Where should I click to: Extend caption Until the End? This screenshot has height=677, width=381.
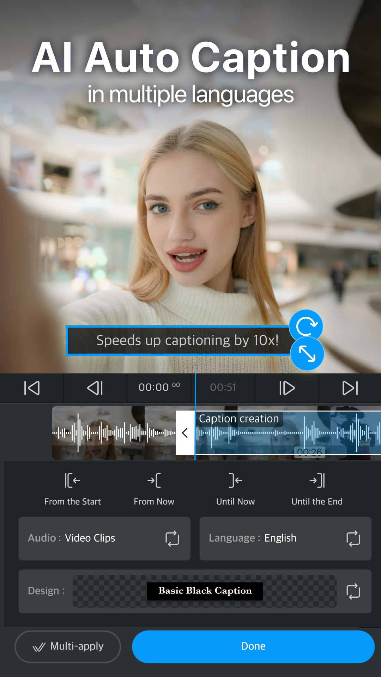coord(317,481)
